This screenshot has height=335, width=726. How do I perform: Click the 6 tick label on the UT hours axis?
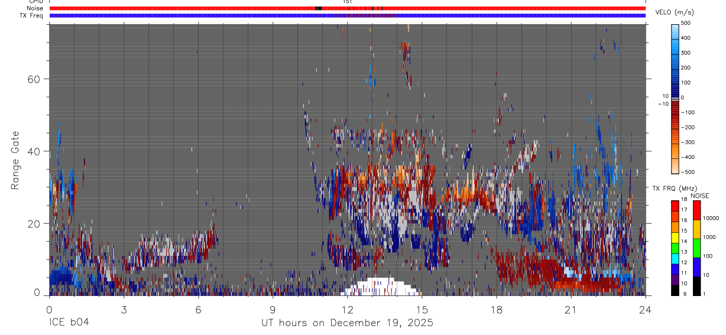[198, 309]
